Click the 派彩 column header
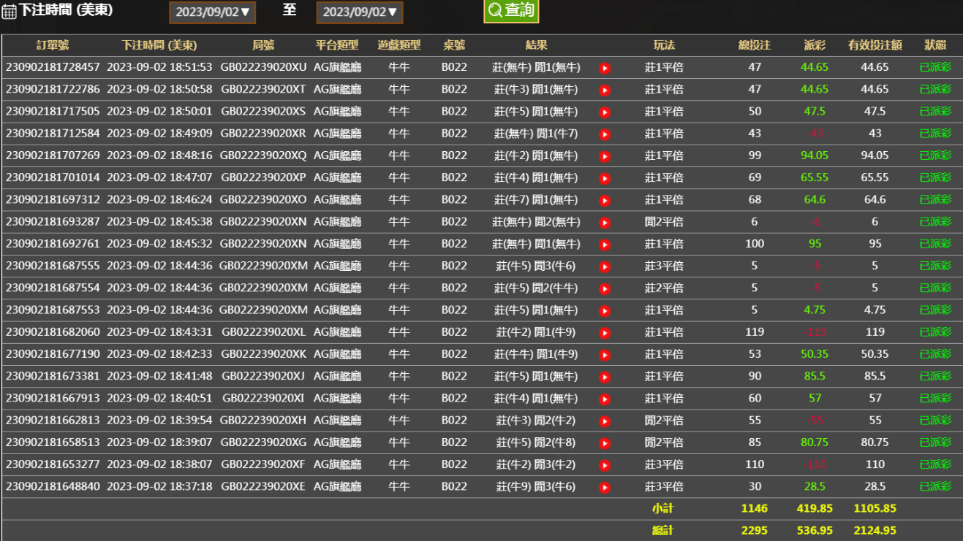Image resolution: width=963 pixels, height=541 pixels. click(x=815, y=45)
